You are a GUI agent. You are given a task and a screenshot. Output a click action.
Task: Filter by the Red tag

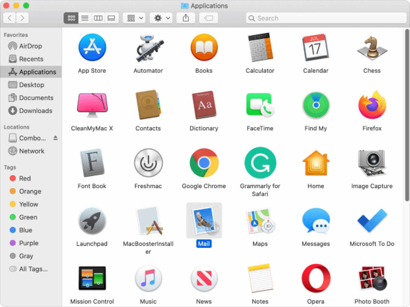click(x=31, y=178)
